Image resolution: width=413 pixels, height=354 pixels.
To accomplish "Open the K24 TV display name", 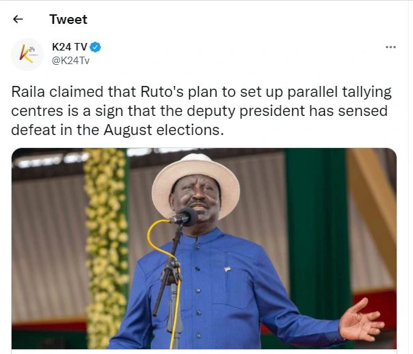I will (69, 47).
